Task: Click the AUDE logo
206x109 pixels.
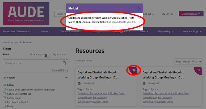Action: (x=26, y=14)
